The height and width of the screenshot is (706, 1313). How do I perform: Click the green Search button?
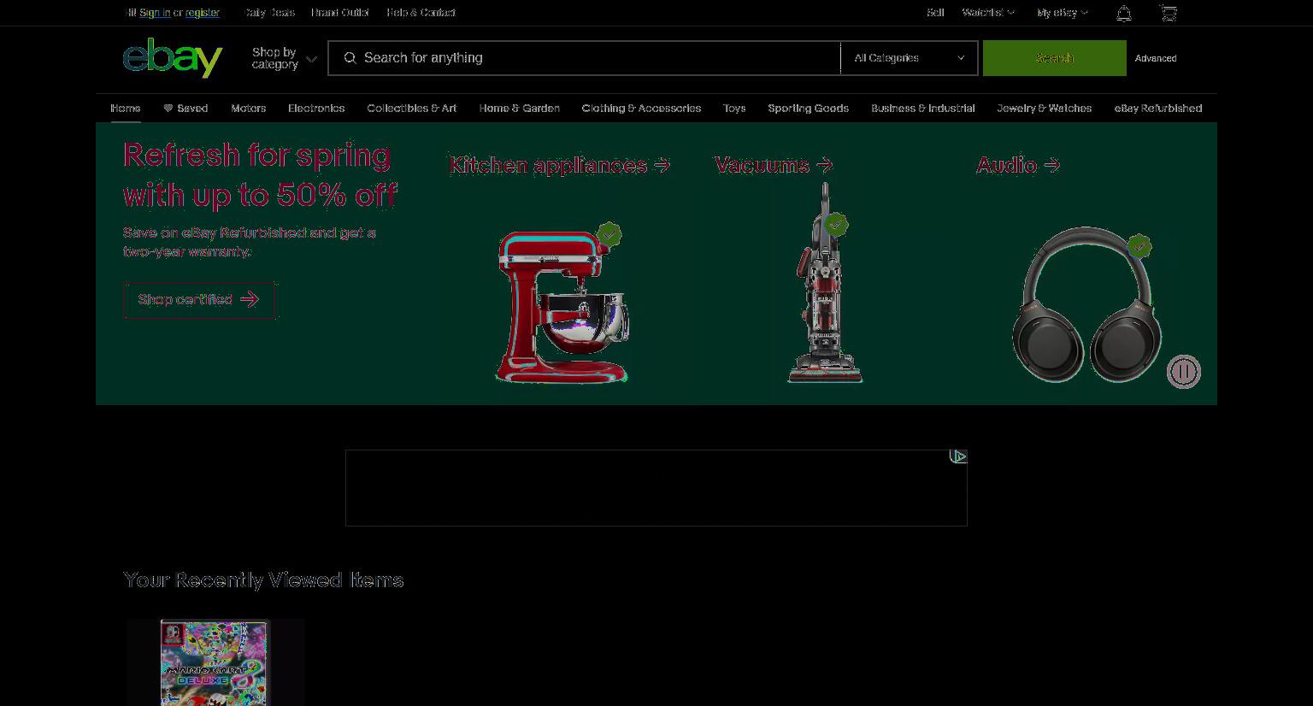pyautogui.click(x=1055, y=58)
